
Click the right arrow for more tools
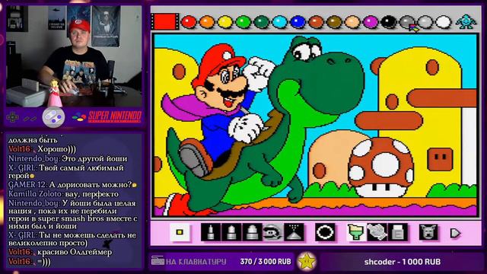click(x=455, y=233)
